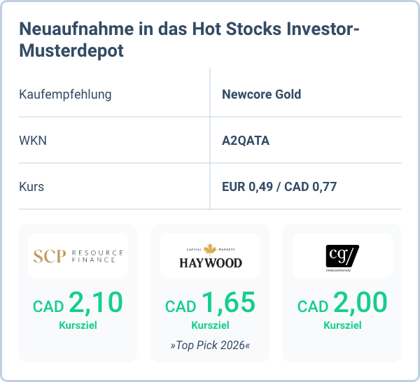Open the Newcore Gold stock name
This screenshot has width=420, height=382.
point(261,94)
